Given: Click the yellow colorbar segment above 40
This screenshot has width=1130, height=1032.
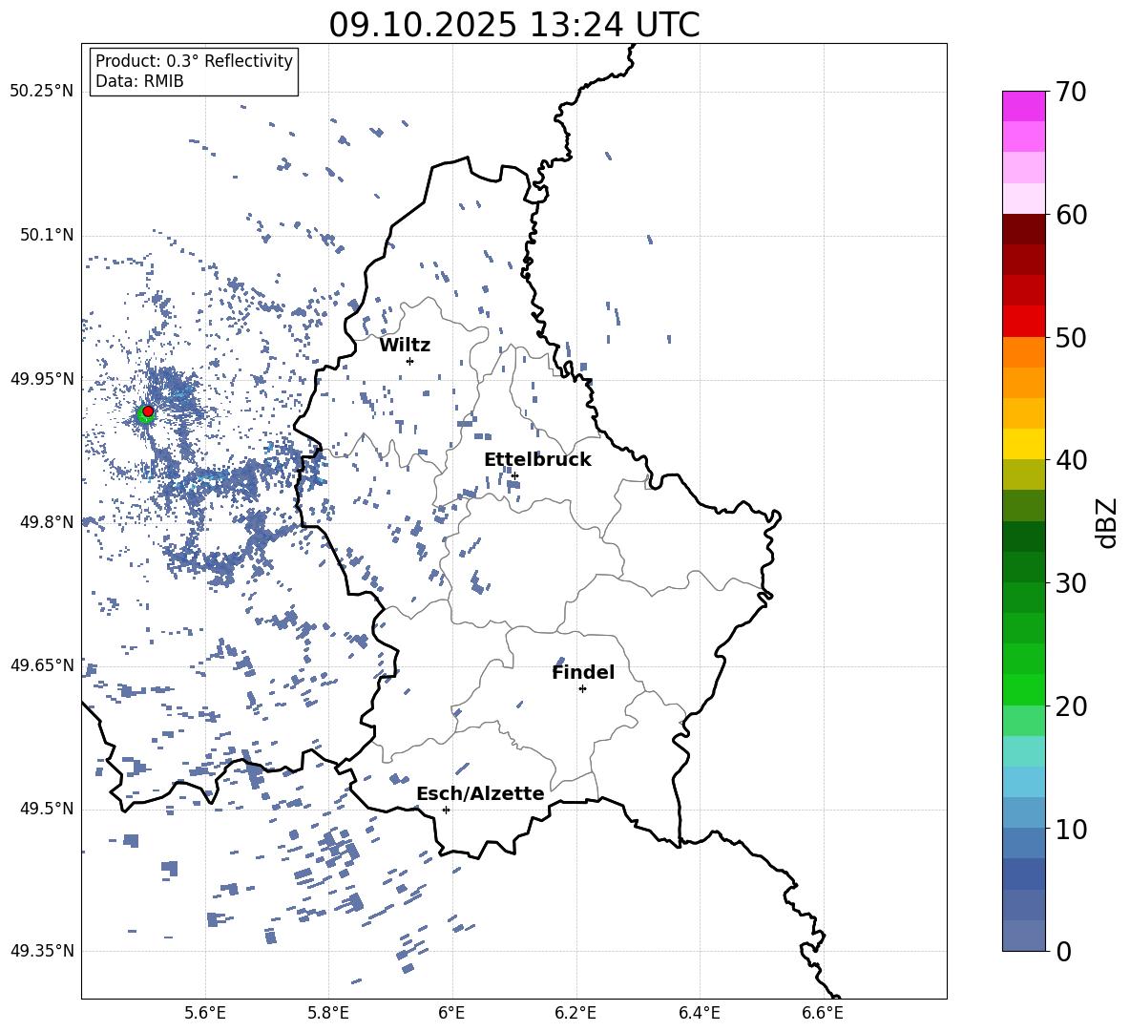Looking at the screenshot, I should point(1023,443).
